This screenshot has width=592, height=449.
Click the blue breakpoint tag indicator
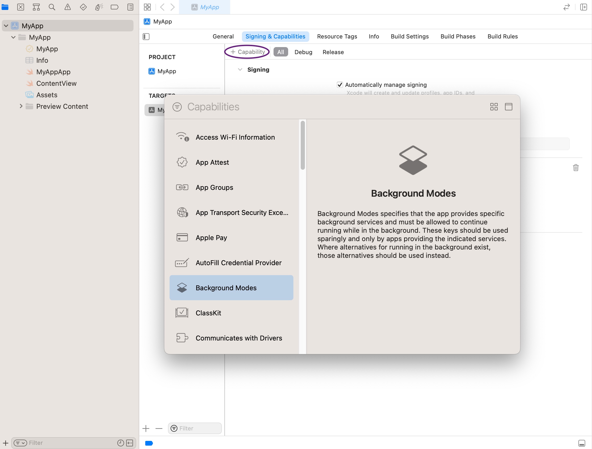149,443
